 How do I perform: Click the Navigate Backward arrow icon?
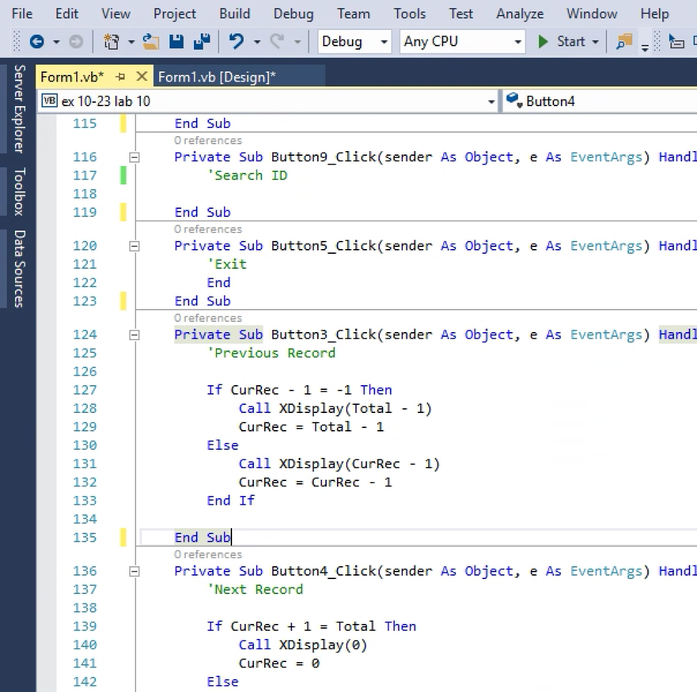(x=37, y=42)
